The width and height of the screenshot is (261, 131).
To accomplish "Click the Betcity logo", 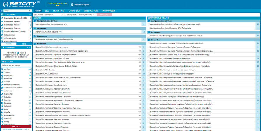I will [x=22, y=4].
